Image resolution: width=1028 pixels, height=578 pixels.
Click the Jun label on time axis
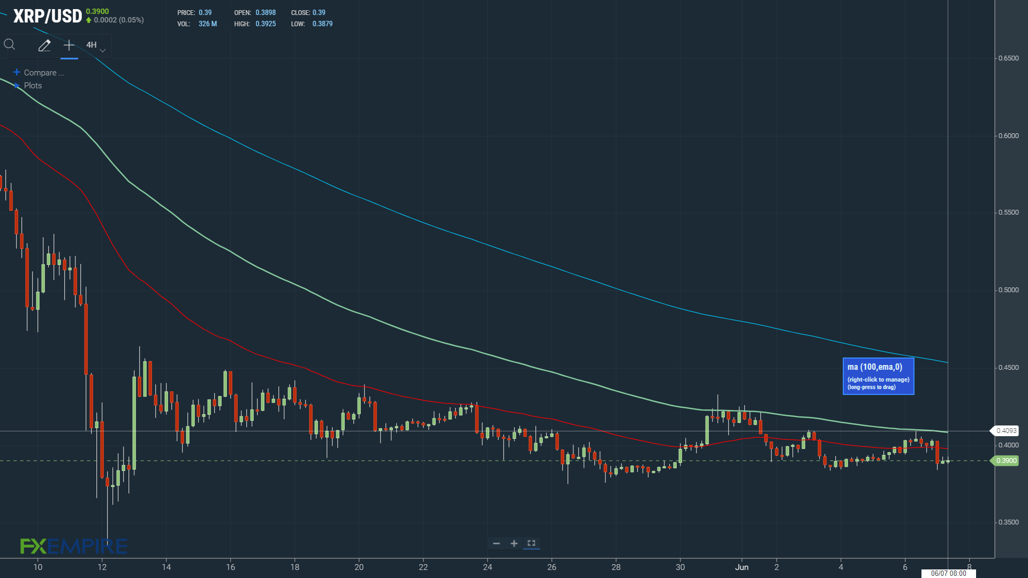pyautogui.click(x=742, y=567)
